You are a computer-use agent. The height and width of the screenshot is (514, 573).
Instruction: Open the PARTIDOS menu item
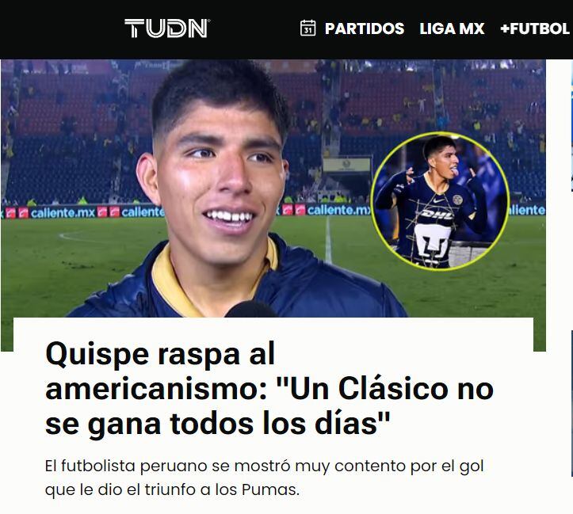pyautogui.click(x=365, y=29)
